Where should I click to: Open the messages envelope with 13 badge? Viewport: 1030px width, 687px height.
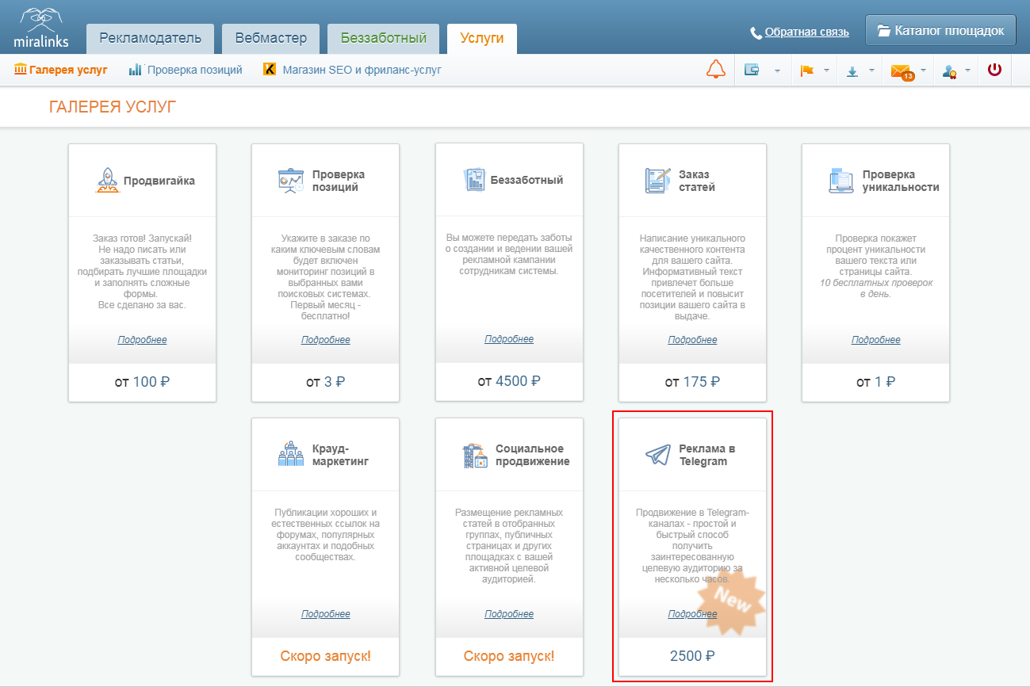902,72
